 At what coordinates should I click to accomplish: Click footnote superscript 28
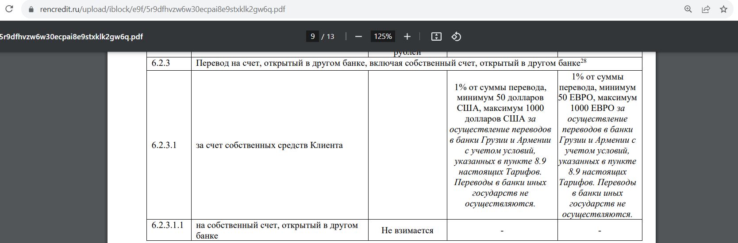coord(584,61)
